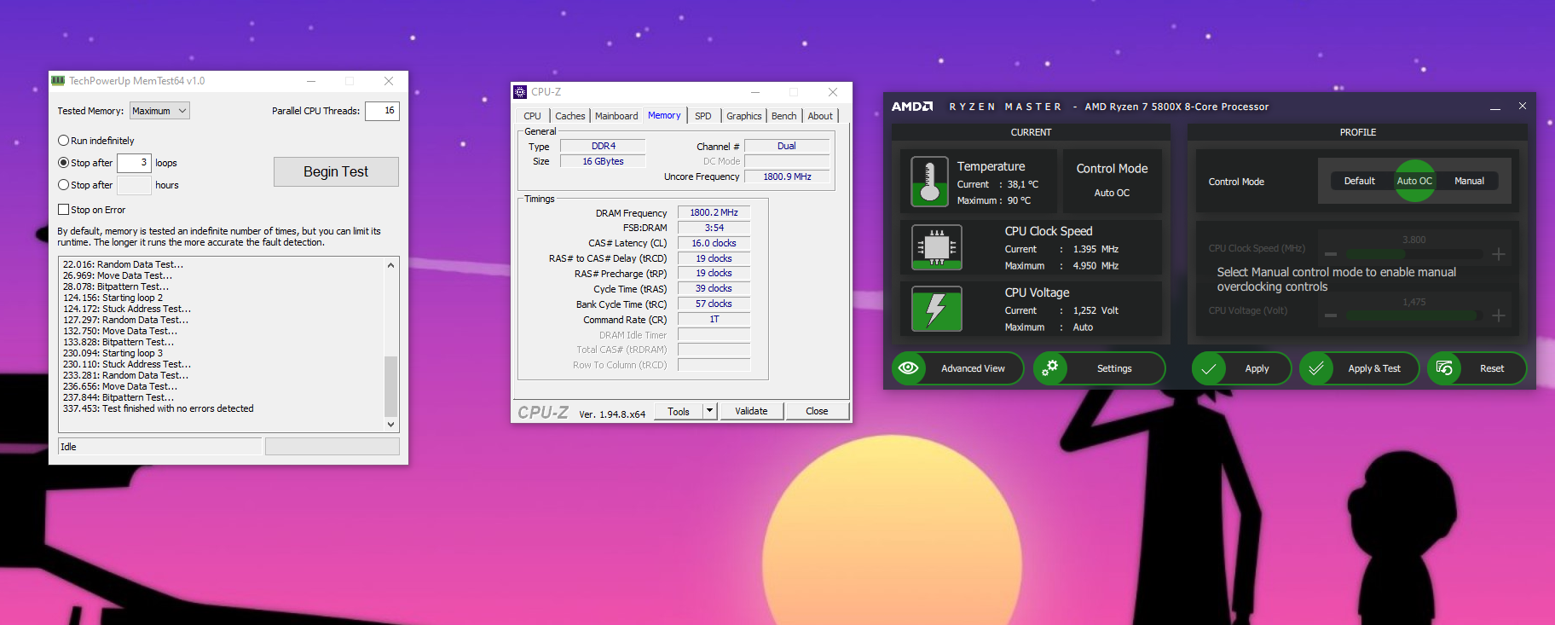This screenshot has height=625, width=1555.
Task: Switch Control Mode to Auto OC
Action: point(1414,181)
